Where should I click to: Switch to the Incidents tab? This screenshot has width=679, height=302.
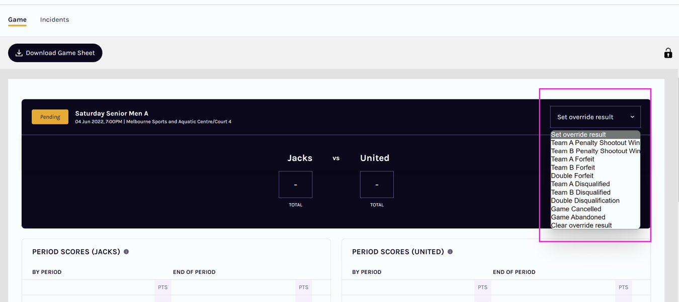54,20
